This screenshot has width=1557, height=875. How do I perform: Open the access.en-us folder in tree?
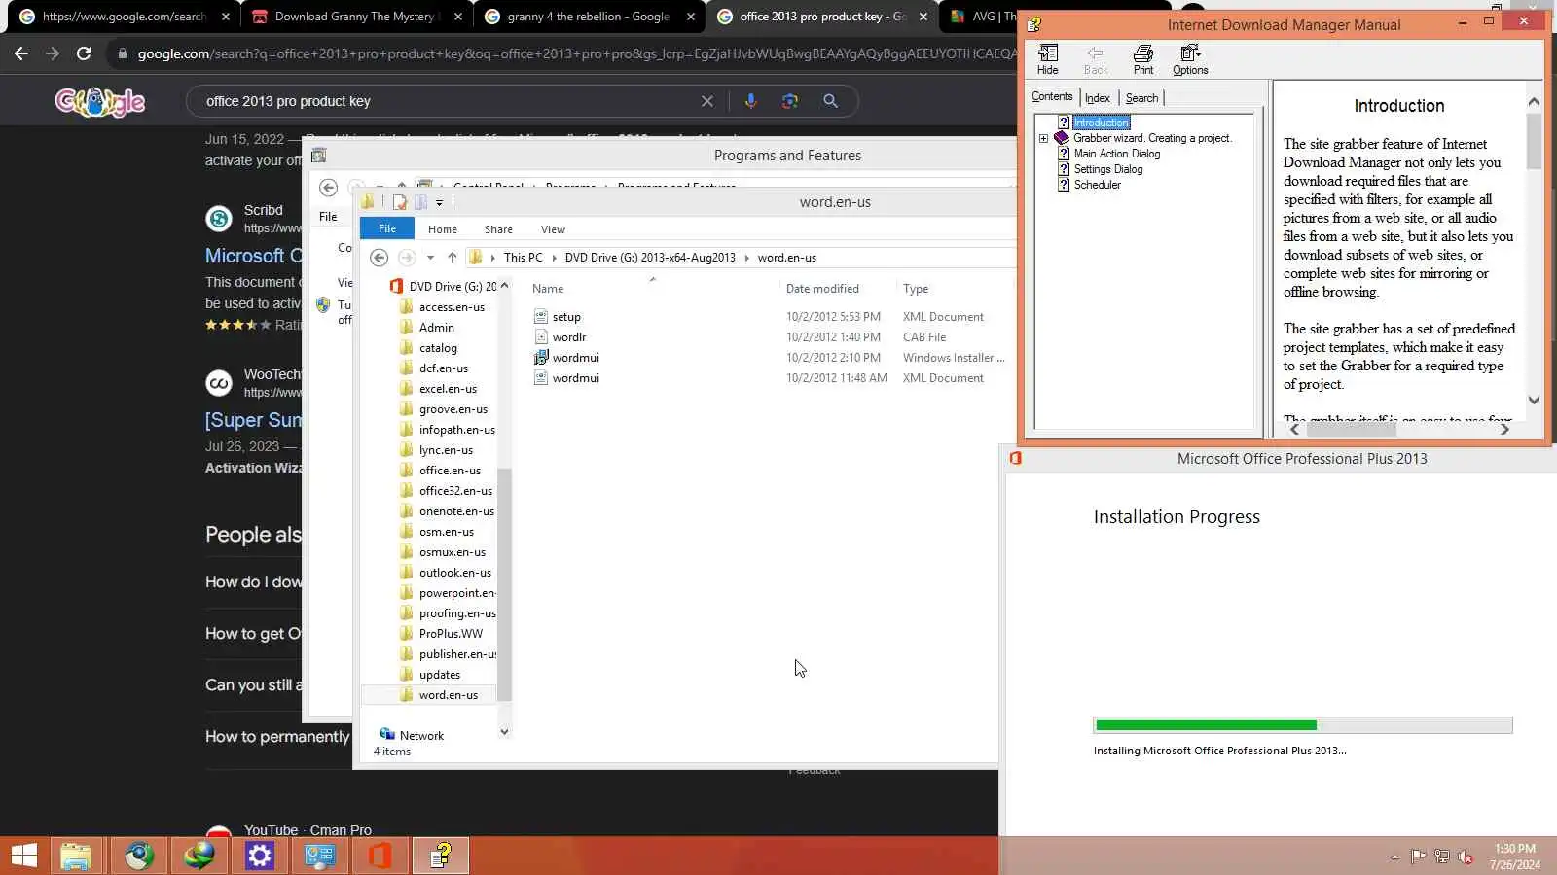click(452, 307)
